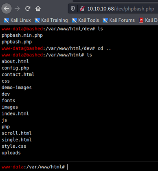Go to the browser home page icon

(x=38, y=9)
